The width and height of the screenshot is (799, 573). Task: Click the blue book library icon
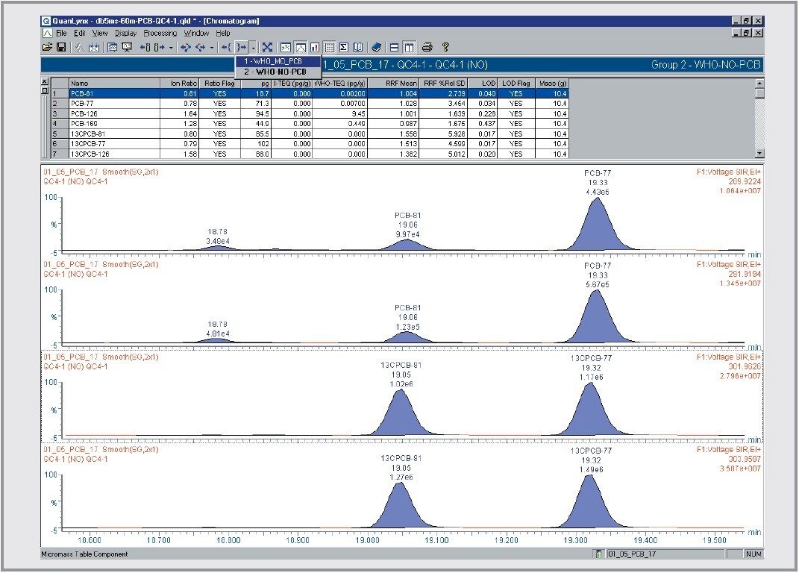pos(376,48)
